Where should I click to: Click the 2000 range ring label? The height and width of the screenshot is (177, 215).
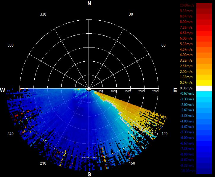click(141, 91)
